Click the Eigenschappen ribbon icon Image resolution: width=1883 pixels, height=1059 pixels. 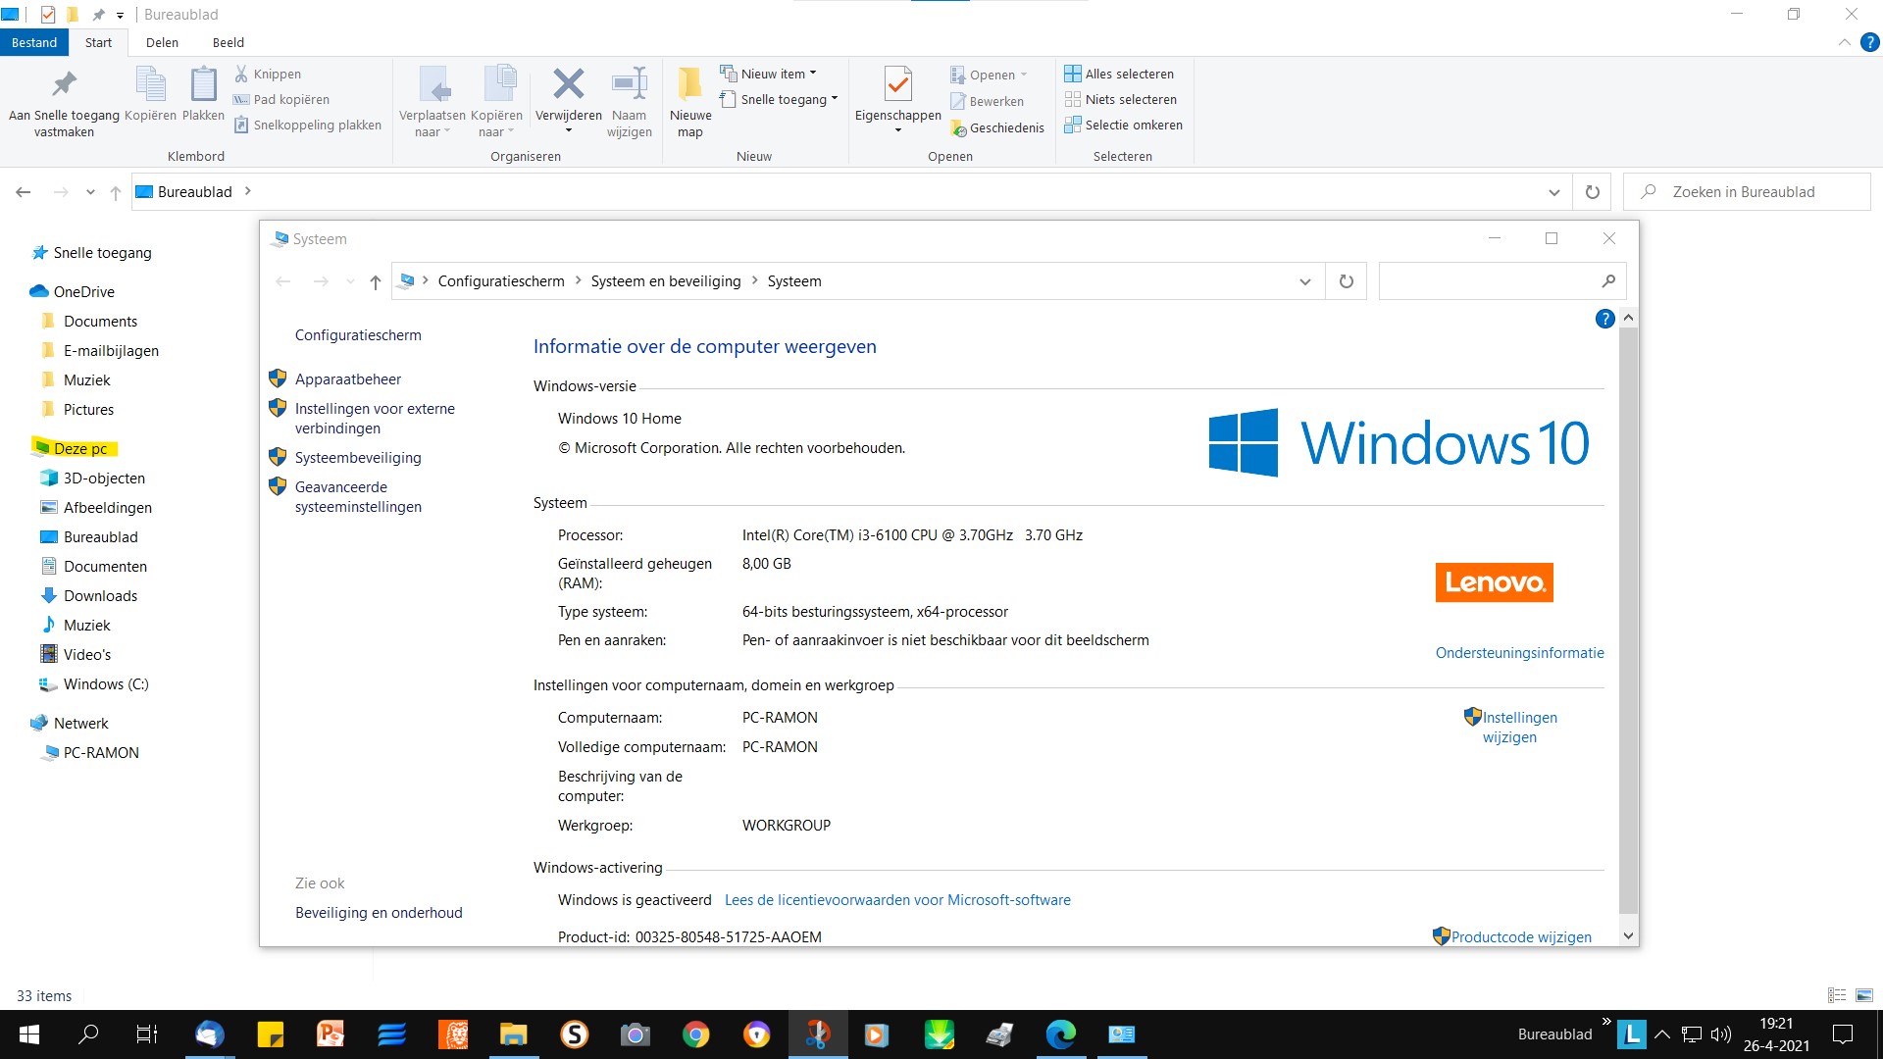click(x=897, y=85)
